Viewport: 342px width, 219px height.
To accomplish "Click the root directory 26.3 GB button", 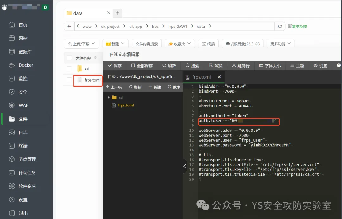I will [243, 44].
